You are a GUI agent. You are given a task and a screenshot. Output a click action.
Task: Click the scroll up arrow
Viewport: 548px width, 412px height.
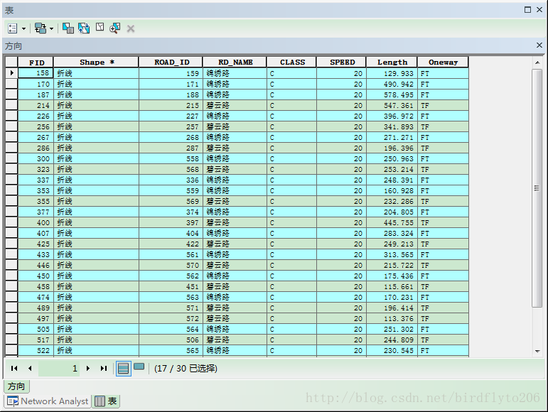(537, 63)
